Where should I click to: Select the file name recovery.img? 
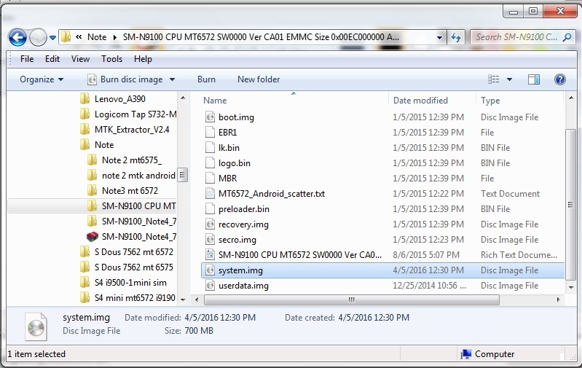tap(243, 224)
